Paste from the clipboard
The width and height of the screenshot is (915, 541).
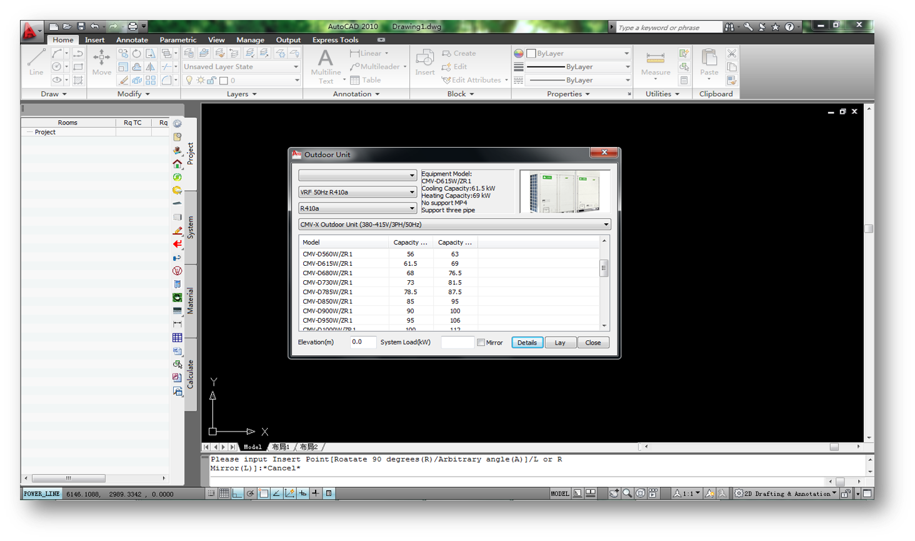tap(709, 65)
